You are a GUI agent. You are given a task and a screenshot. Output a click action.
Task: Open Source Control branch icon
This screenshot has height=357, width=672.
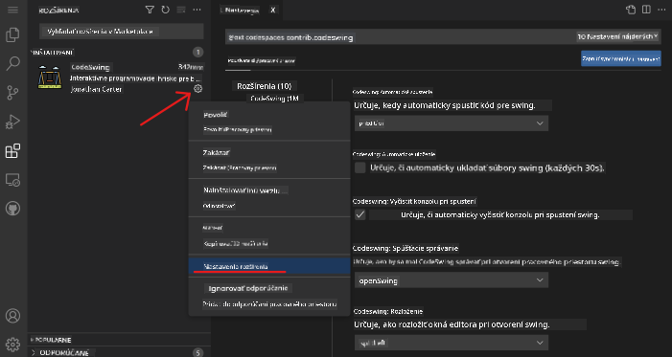12,93
